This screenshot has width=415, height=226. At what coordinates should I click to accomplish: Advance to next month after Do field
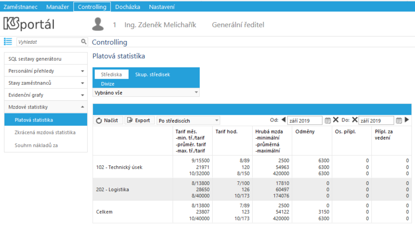point(407,120)
